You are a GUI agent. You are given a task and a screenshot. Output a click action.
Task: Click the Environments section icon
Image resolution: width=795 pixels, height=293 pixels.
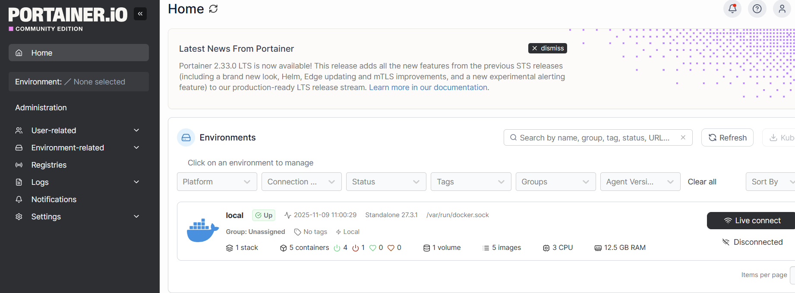[x=186, y=137]
